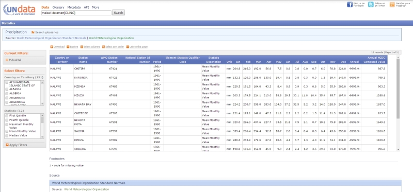413x192 pixels.
Task: Click the data table vertical scrollbar thumb
Action: [398, 88]
